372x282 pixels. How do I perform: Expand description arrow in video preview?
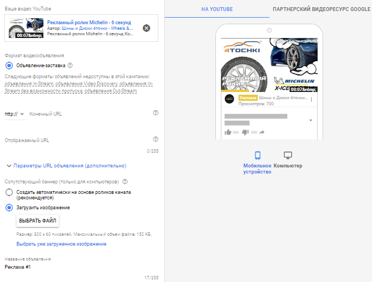(311, 120)
